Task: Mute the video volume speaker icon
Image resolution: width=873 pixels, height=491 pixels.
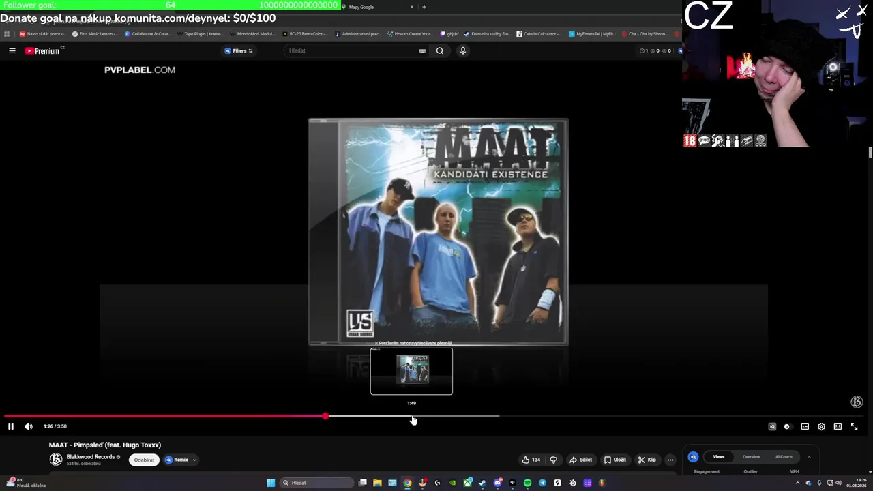Action: pyautogui.click(x=29, y=426)
